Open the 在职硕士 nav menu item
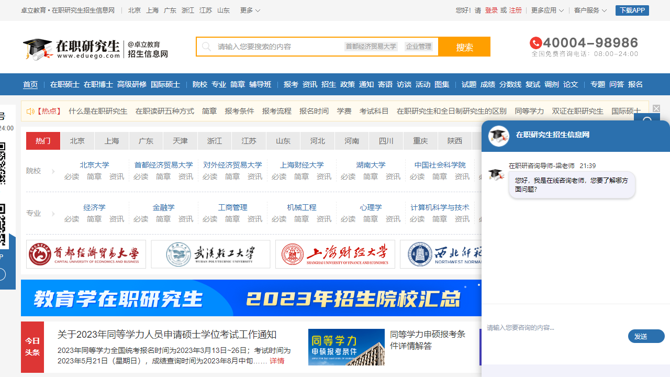Viewport: 670px width, 377px height. point(65,84)
